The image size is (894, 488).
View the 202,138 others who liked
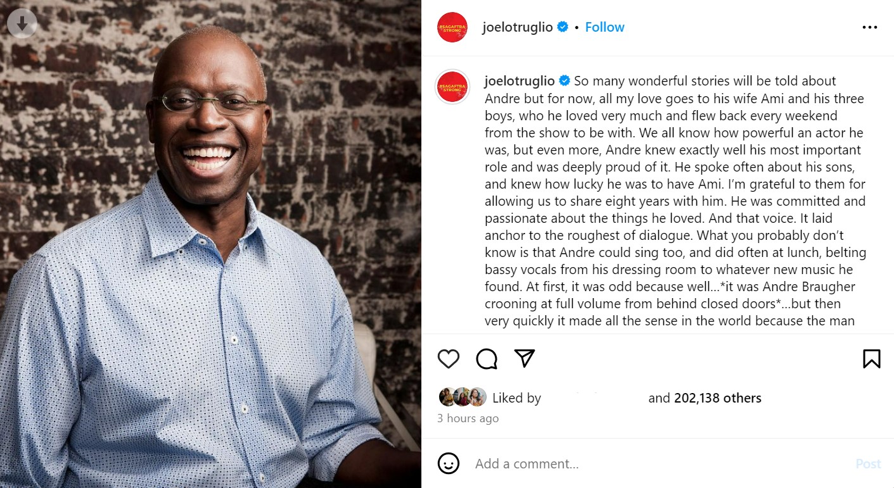coord(718,398)
